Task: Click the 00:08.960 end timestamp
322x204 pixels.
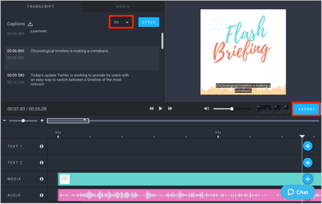Action: coord(16,58)
